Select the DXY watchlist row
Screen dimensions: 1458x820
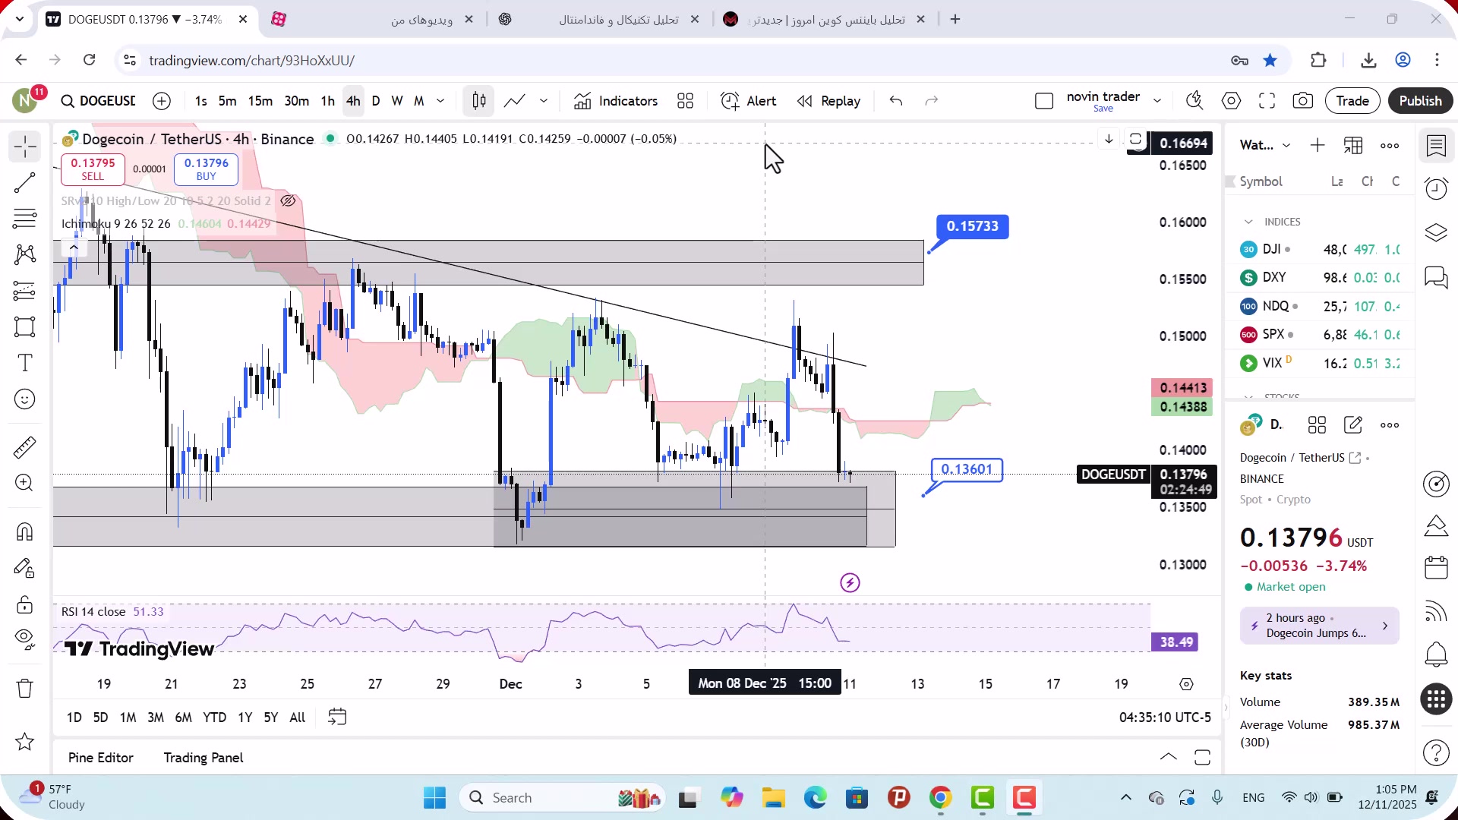click(1320, 278)
